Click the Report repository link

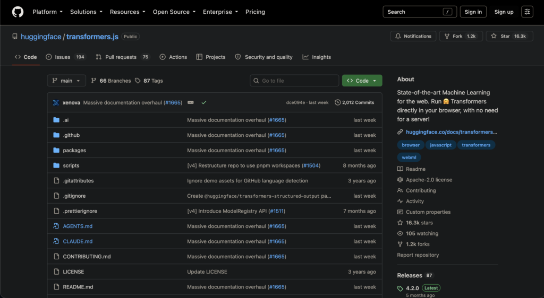[x=418, y=255]
